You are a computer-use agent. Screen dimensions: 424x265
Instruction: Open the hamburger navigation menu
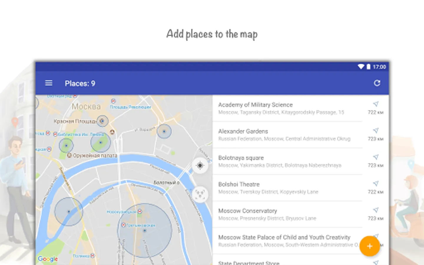[x=49, y=83]
